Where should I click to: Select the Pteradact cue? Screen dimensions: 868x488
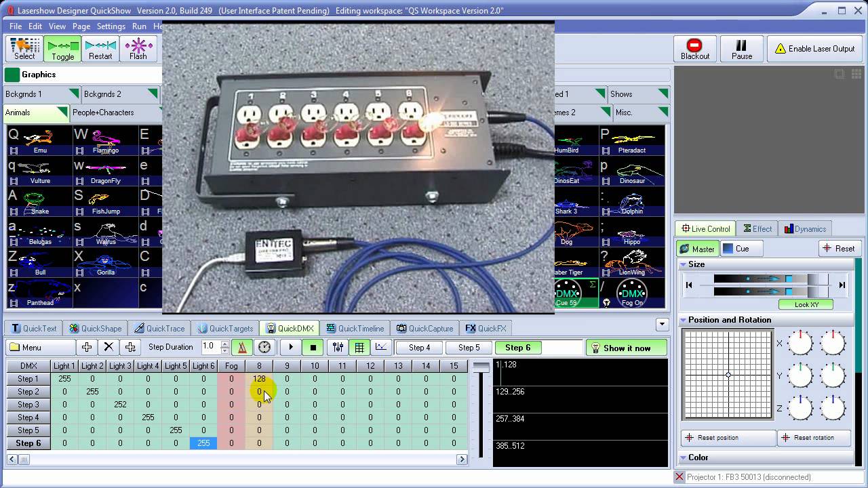(x=632, y=142)
